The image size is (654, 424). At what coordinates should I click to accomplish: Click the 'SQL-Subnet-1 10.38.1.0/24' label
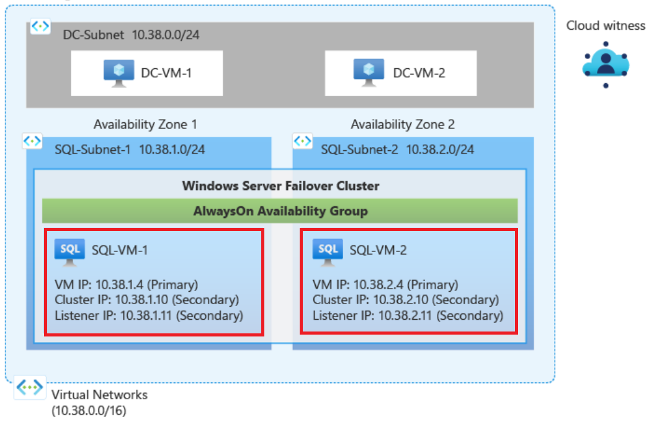[130, 150]
